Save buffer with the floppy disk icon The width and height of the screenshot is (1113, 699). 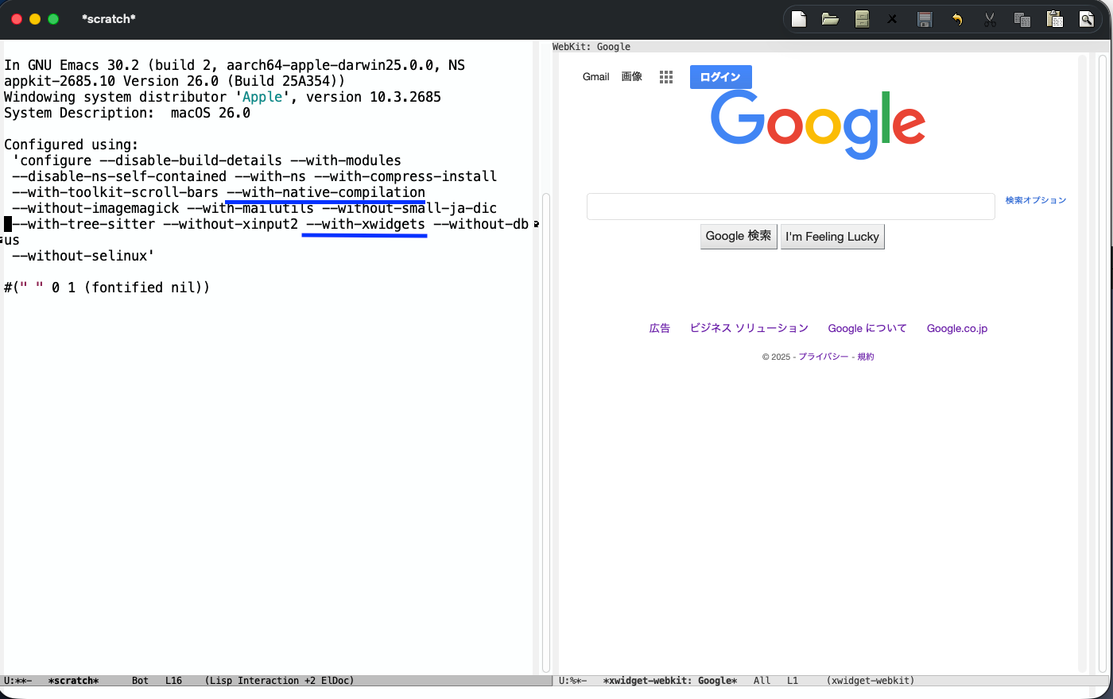[x=925, y=19]
